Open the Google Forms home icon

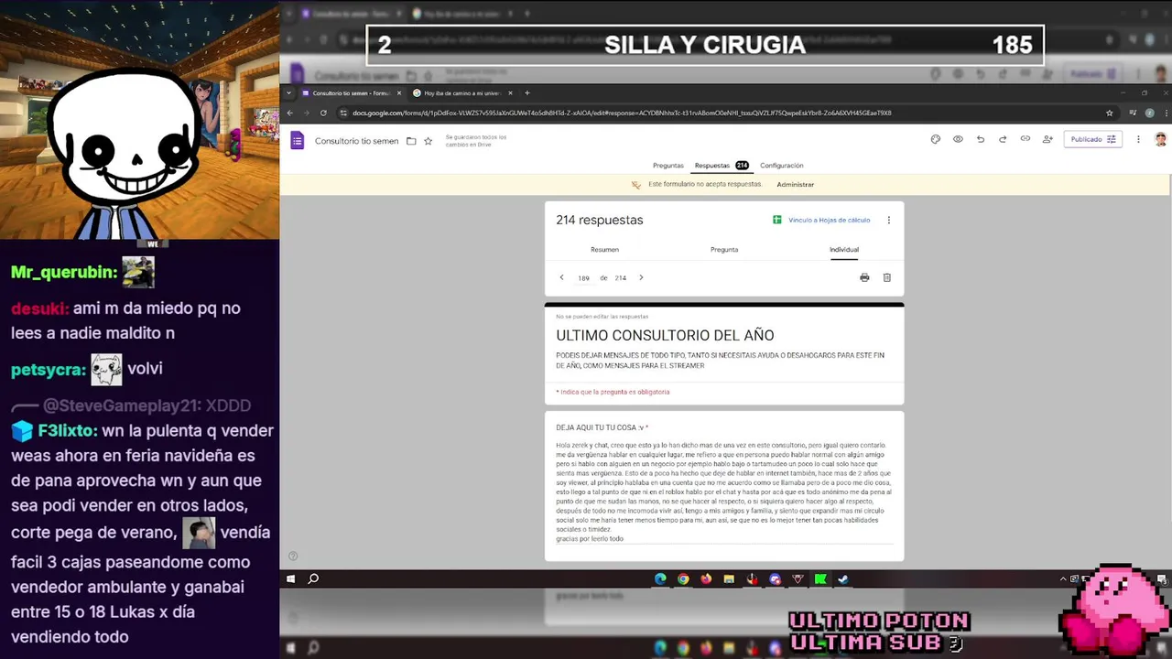[298, 140]
